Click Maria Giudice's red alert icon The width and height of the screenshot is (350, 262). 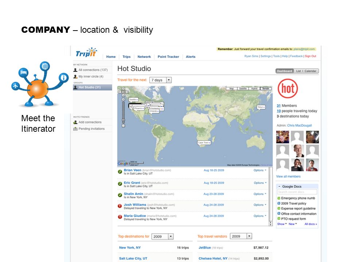click(120, 217)
